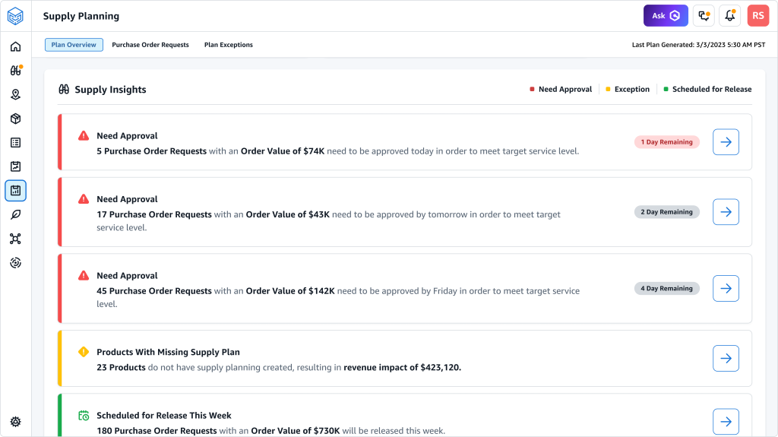The width and height of the screenshot is (778, 437).
Task: Open arrow for Products With Missing Supply Plan
Action: coord(726,359)
